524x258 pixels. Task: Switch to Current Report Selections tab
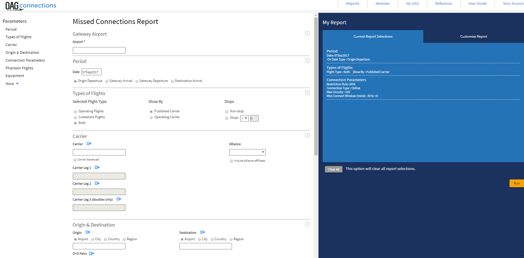373,36
